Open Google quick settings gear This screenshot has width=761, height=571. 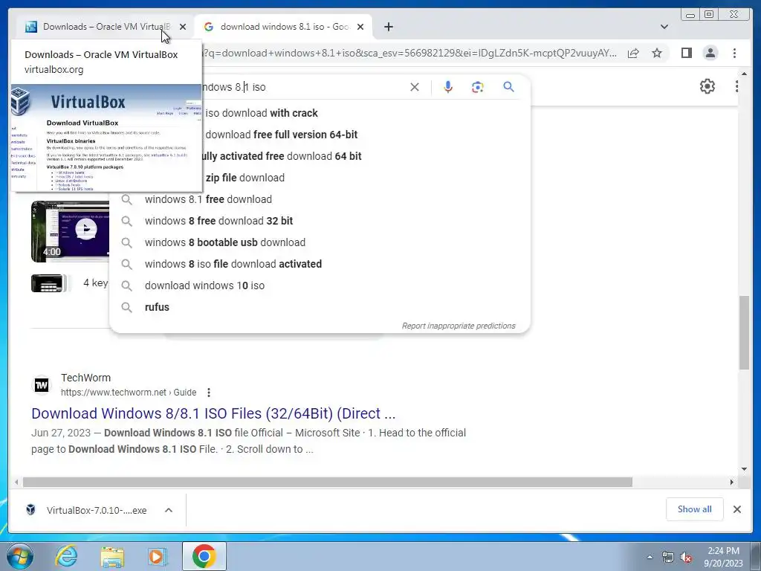pos(707,86)
